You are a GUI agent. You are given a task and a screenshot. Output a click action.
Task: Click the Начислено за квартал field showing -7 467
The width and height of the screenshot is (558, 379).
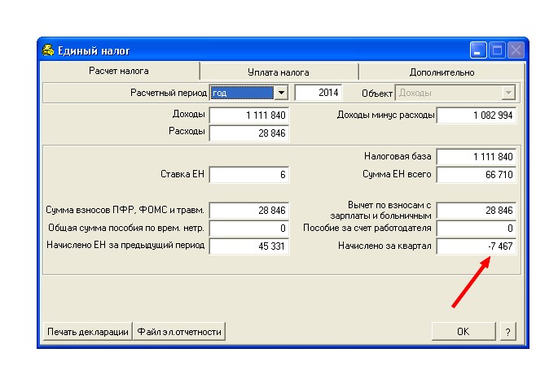click(x=477, y=246)
